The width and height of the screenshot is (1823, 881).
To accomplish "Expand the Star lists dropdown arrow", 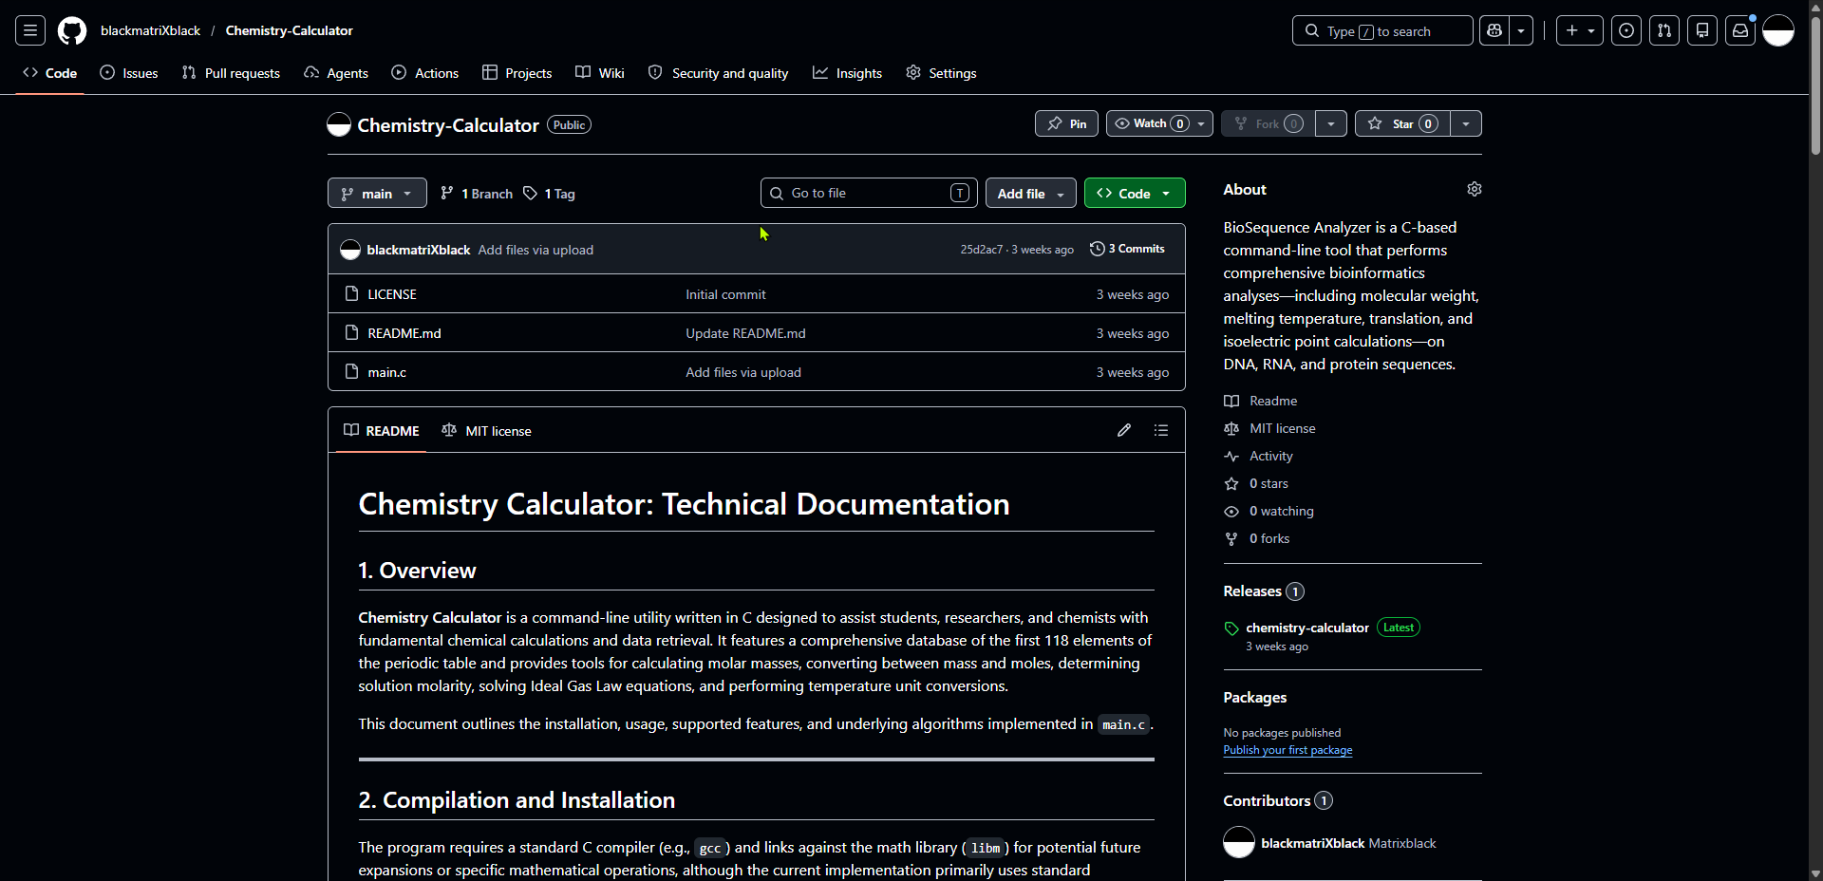I will [x=1466, y=123].
